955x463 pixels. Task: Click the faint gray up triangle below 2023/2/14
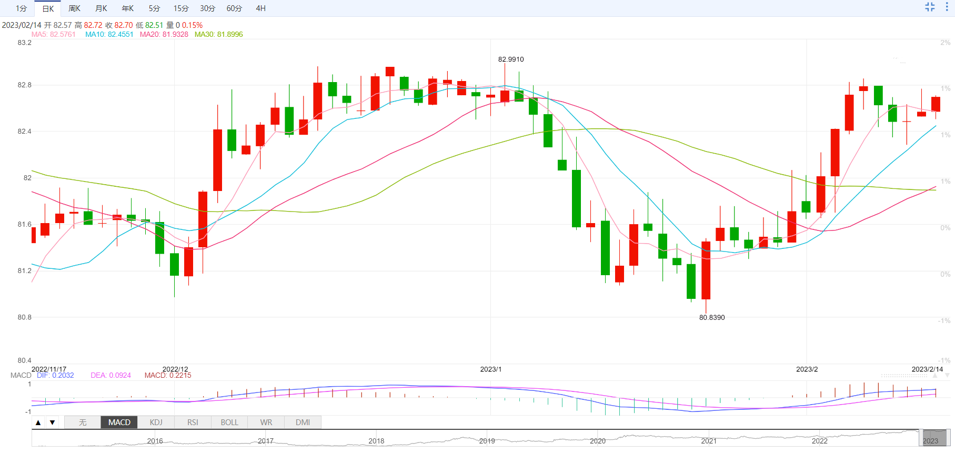coord(936,376)
